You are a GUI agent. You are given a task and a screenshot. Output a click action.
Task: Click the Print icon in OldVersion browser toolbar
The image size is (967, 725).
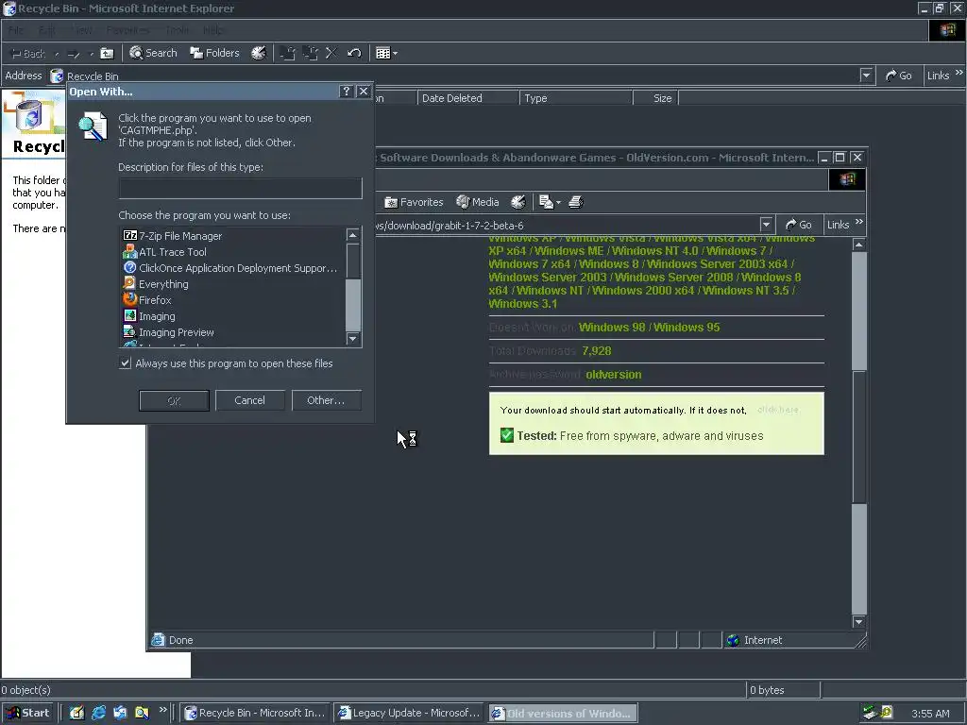pos(576,202)
